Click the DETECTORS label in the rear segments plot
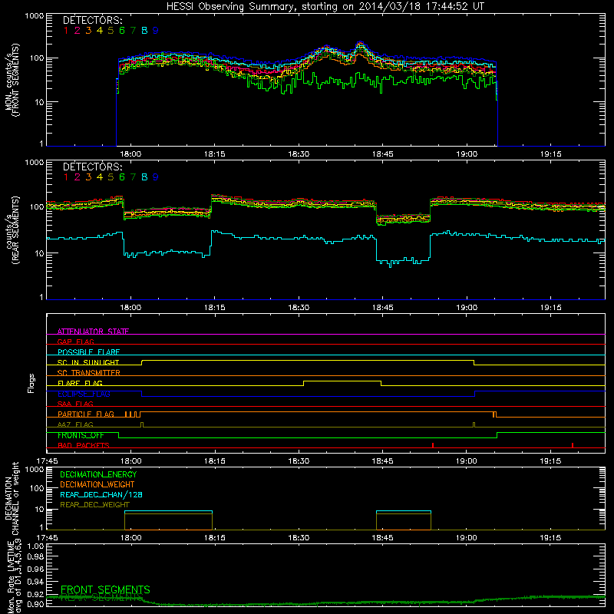Screen dimensions: 614x614 (92, 167)
